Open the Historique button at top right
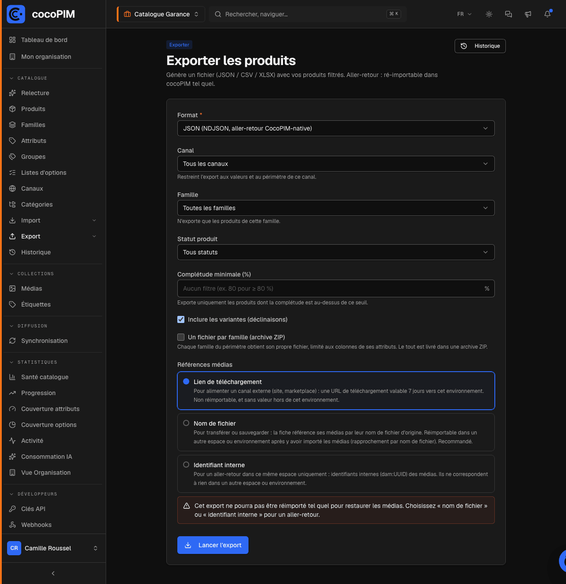The image size is (566, 584). tap(480, 46)
